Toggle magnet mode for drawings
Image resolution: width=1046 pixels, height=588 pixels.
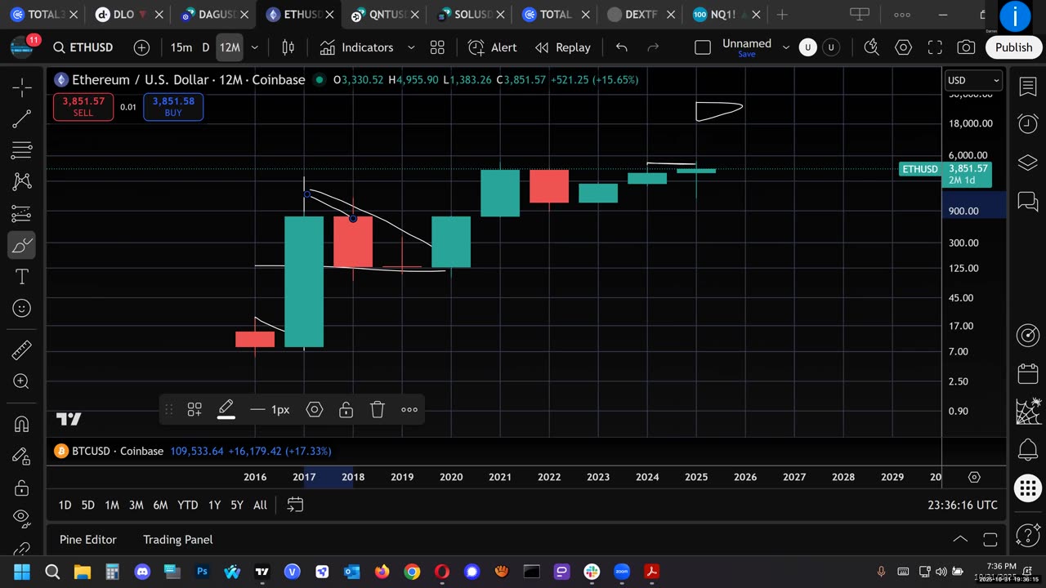click(x=22, y=425)
